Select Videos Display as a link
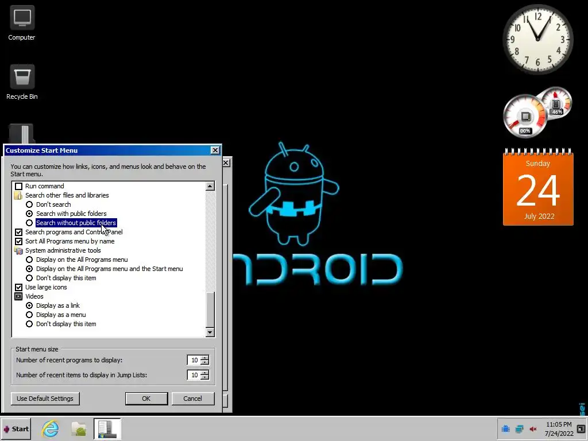Screen dimensions: 588x441 point(29,305)
